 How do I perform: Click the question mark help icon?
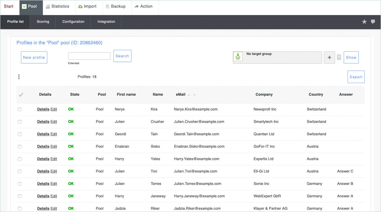click(x=339, y=57)
